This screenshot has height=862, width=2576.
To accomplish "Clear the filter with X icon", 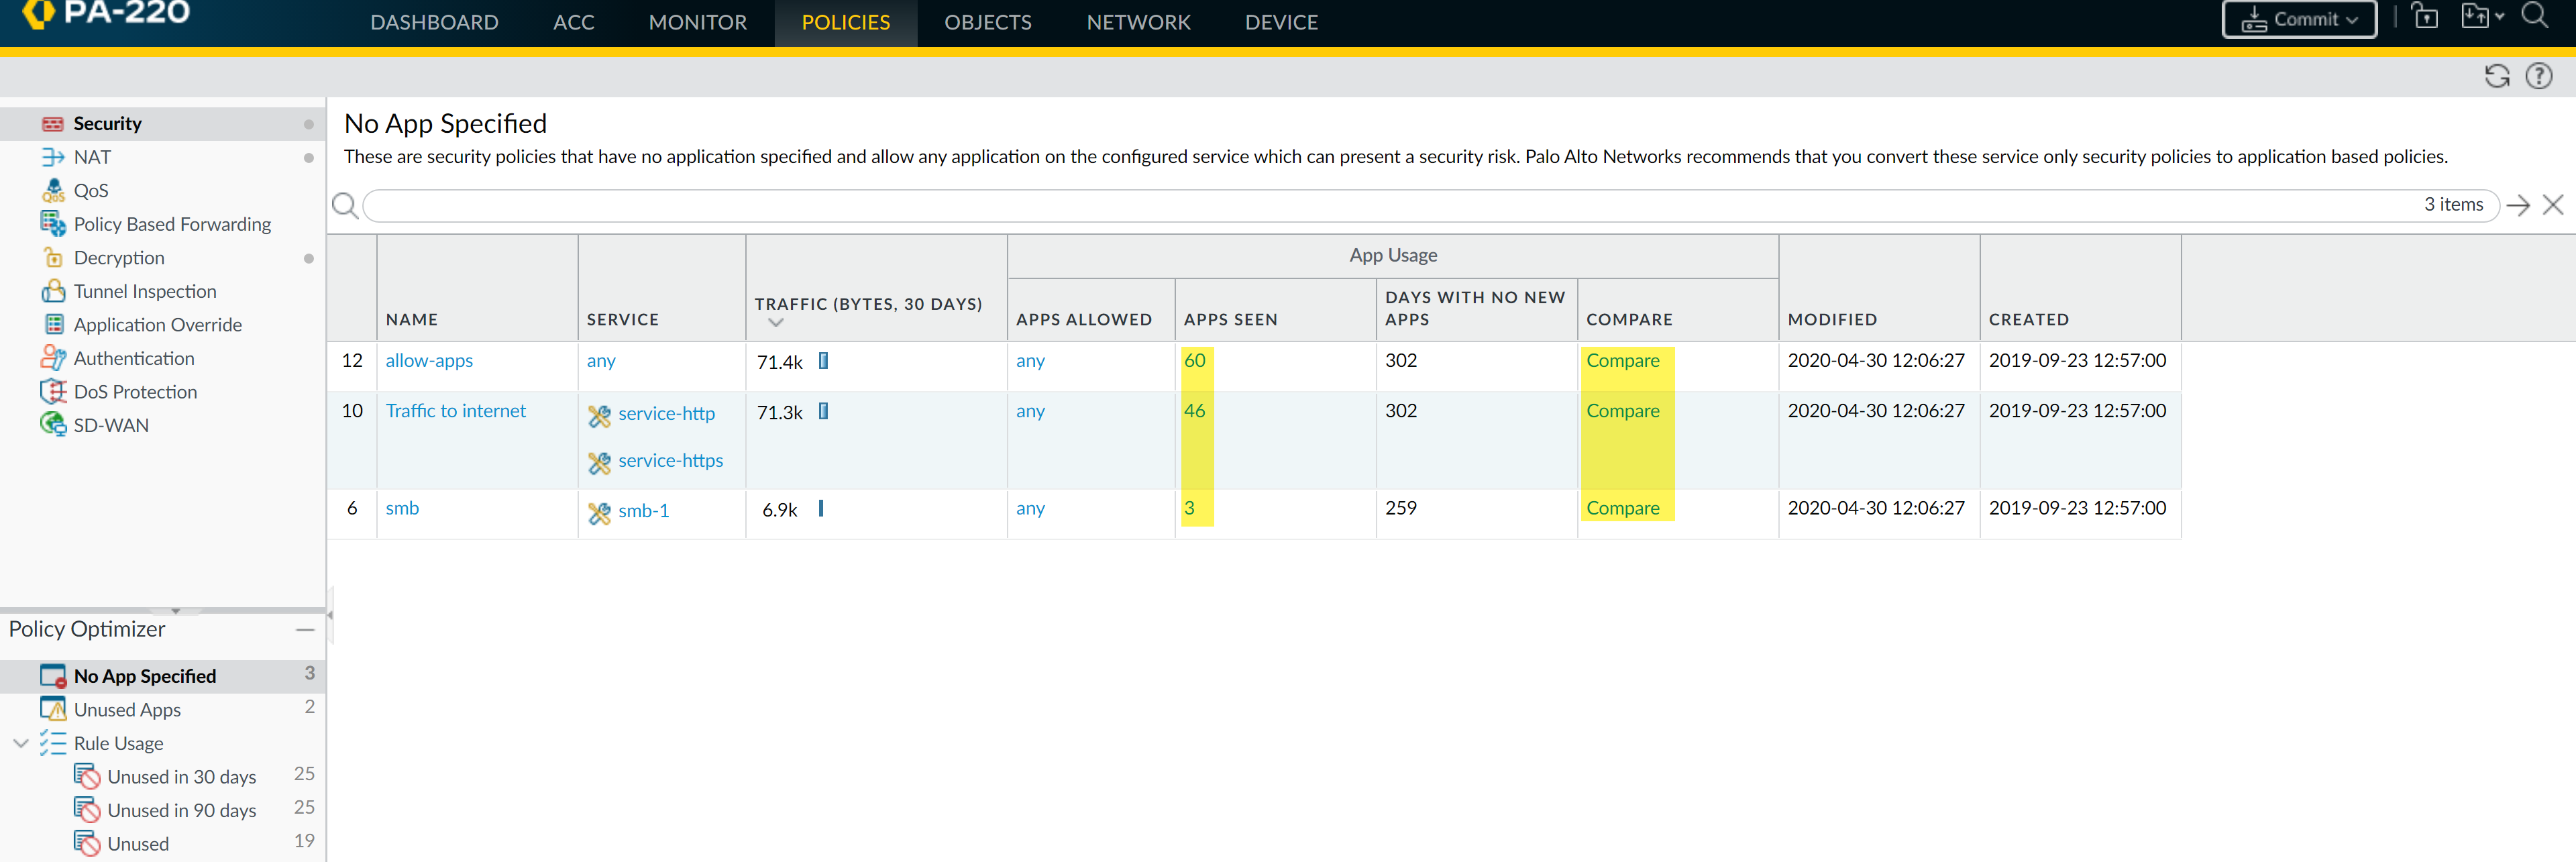I will tap(2552, 205).
